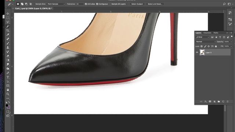Add a layer mask to Layer 0

pos(210,102)
